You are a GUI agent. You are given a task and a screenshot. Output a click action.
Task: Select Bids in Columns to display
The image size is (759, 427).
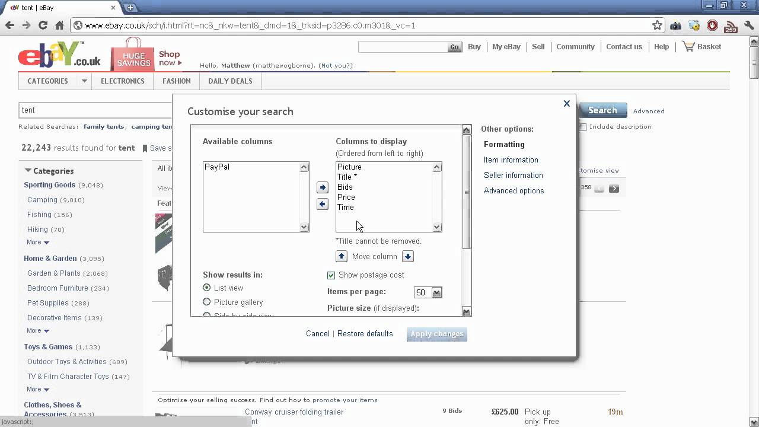[345, 187]
